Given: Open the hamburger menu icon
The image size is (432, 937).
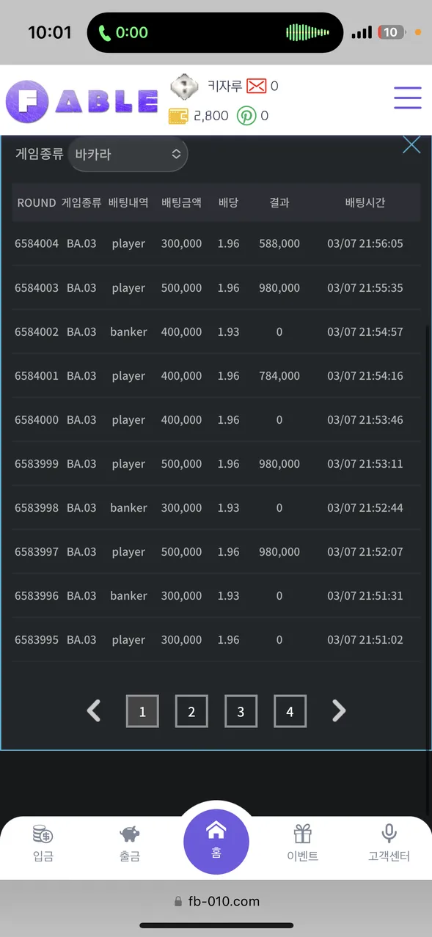Looking at the screenshot, I should [407, 98].
